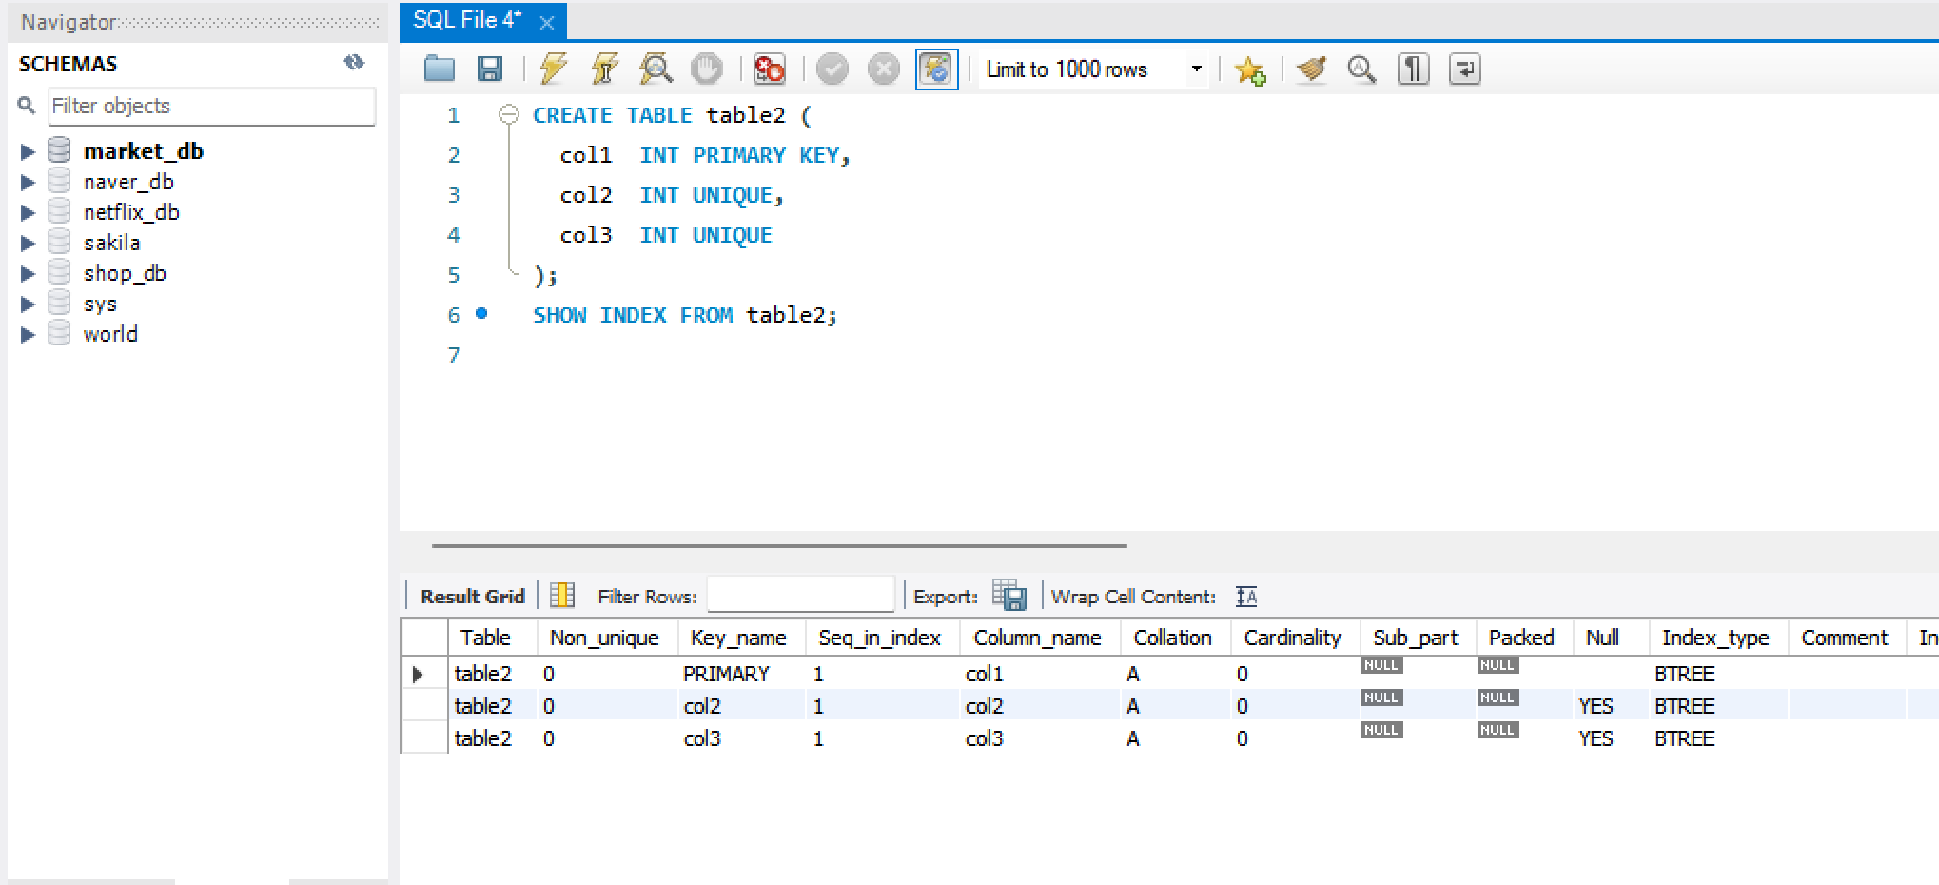Focus the Filter Rows input box

[800, 596]
